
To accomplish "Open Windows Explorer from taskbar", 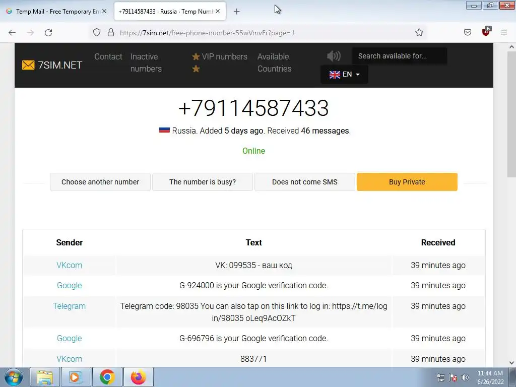I will click(x=45, y=377).
